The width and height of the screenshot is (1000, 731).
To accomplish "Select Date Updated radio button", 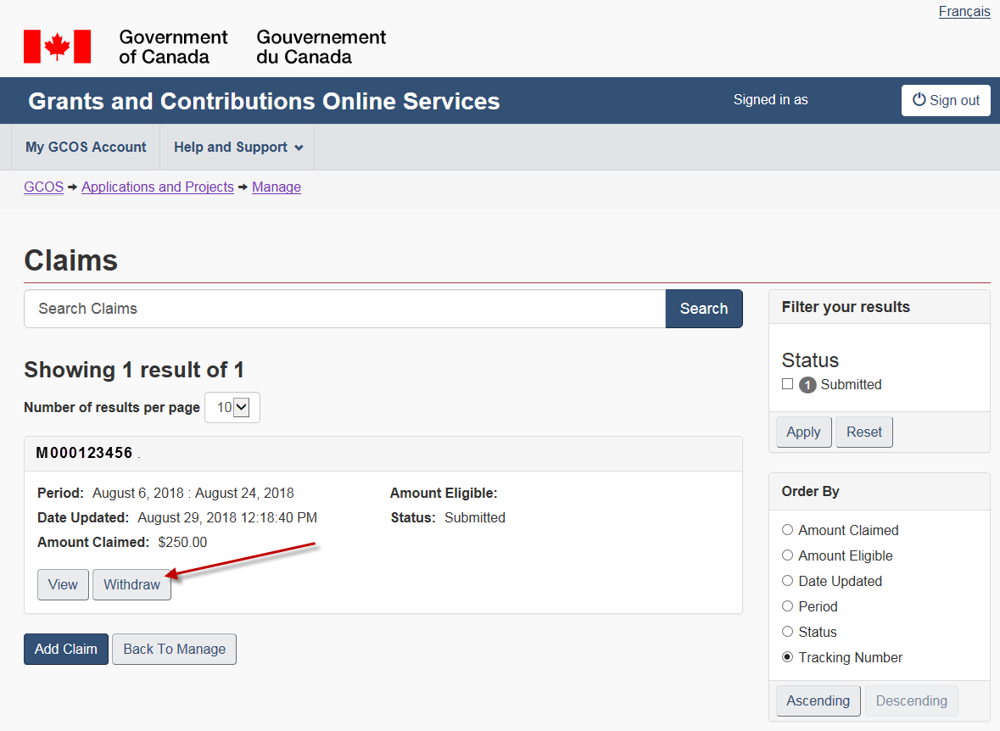I will point(787,581).
